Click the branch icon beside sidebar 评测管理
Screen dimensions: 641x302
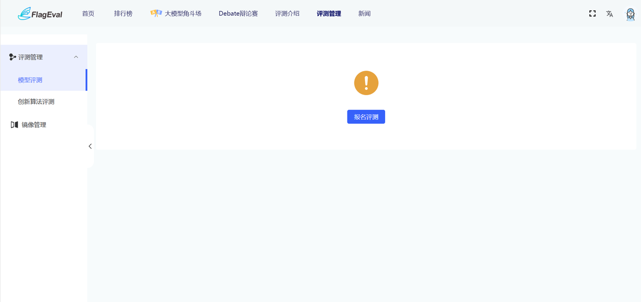pos(13,57)
